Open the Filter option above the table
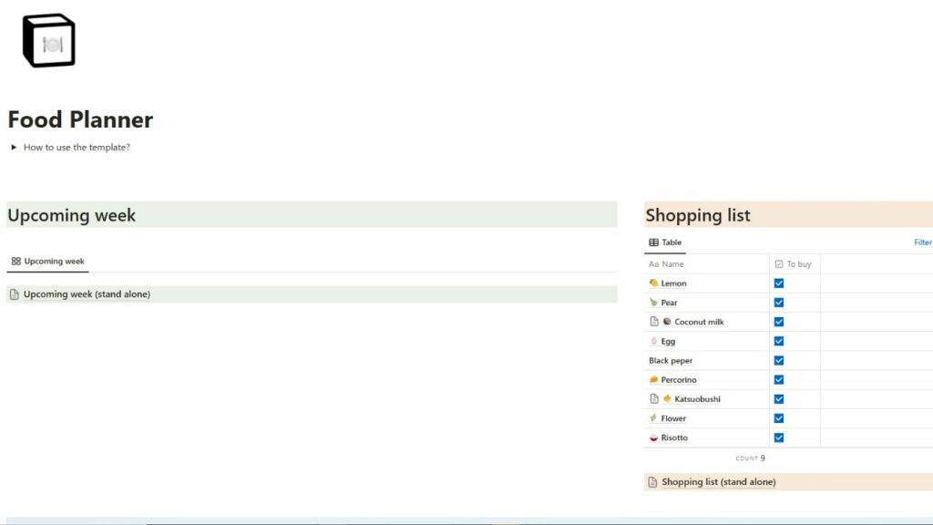Viewport: 933px width, 525px height. coord(923,242)
